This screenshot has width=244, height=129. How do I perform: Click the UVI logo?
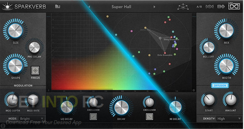[234, 6]
